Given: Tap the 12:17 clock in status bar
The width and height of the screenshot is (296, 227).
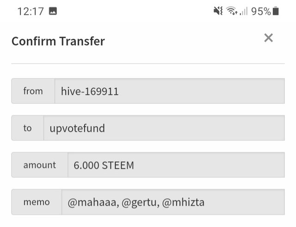Looking at the screenshot, I should tap(31, 11).
